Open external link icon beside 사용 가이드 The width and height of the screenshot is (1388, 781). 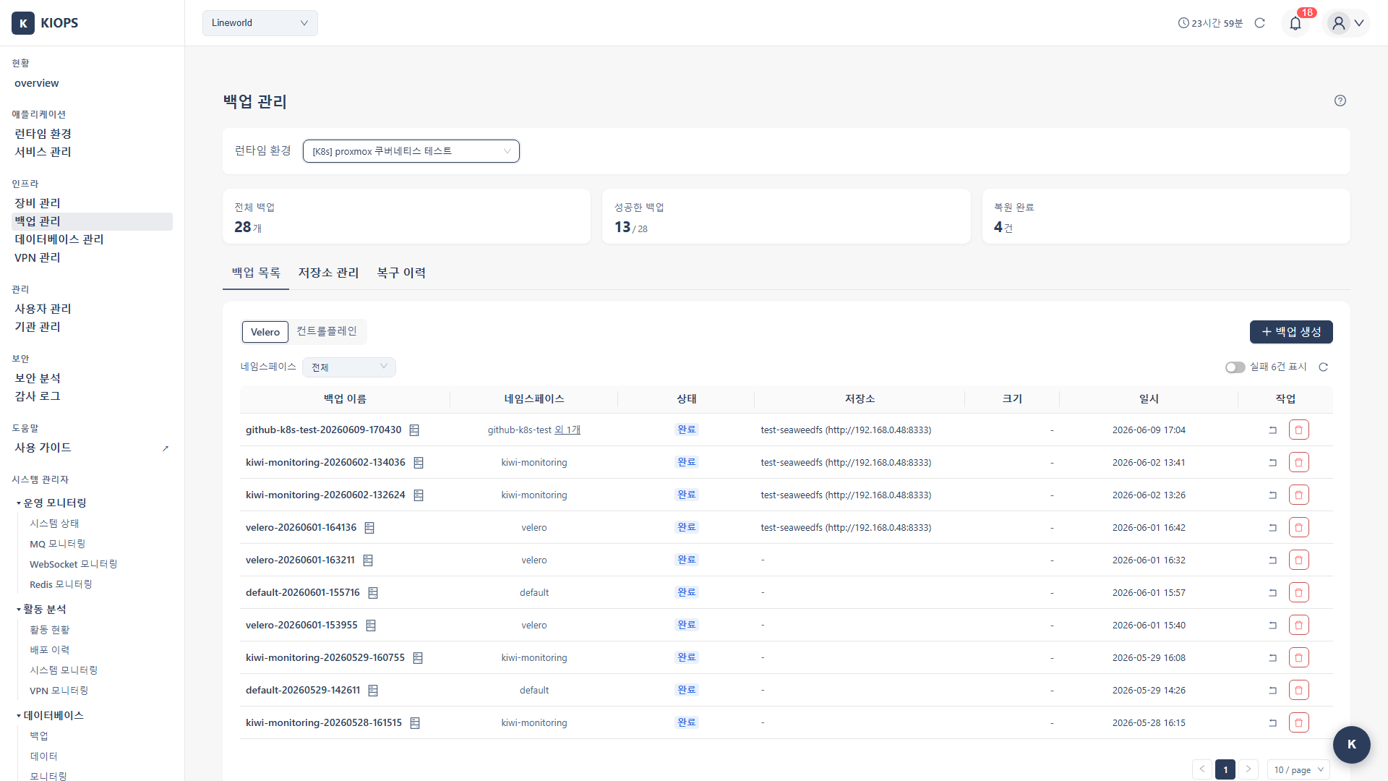pos(166,448)
